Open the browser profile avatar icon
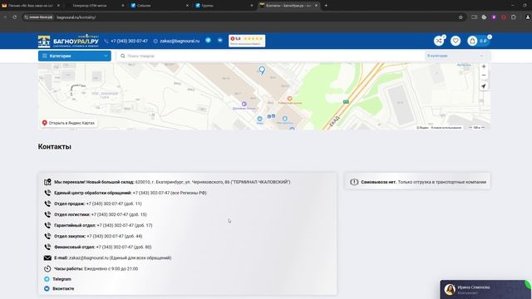Screen dimensions: 532x299 click(528, 17)
